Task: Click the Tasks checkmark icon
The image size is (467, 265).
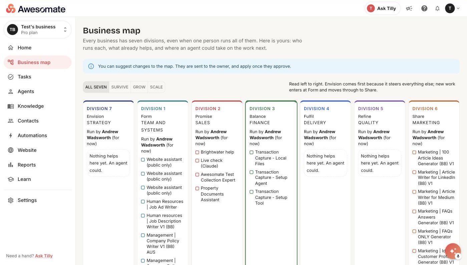Action: click(x=11, y=77)
